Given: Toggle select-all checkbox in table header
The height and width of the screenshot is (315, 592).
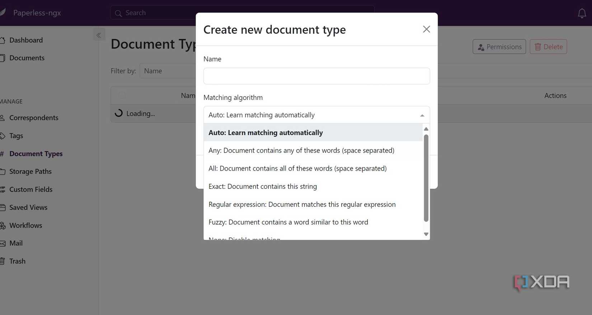Looking at the screenshot, I should [x=122, y=95].
